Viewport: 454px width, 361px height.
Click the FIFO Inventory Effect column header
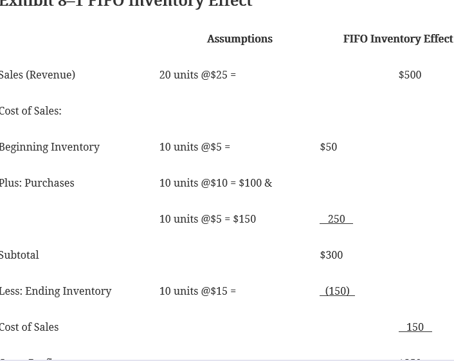[x=399, y=39]
